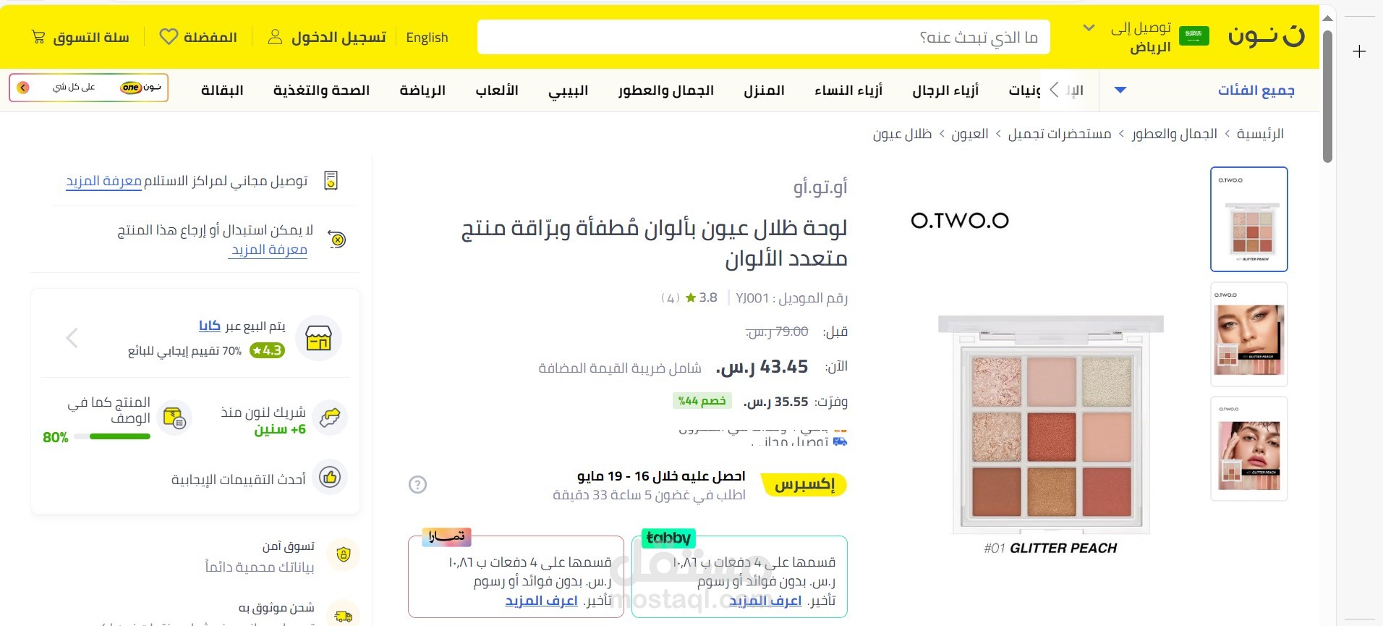Select the third model thumbnail
This screenshot has height=626, width=1383.
(x=1249, y=449)
